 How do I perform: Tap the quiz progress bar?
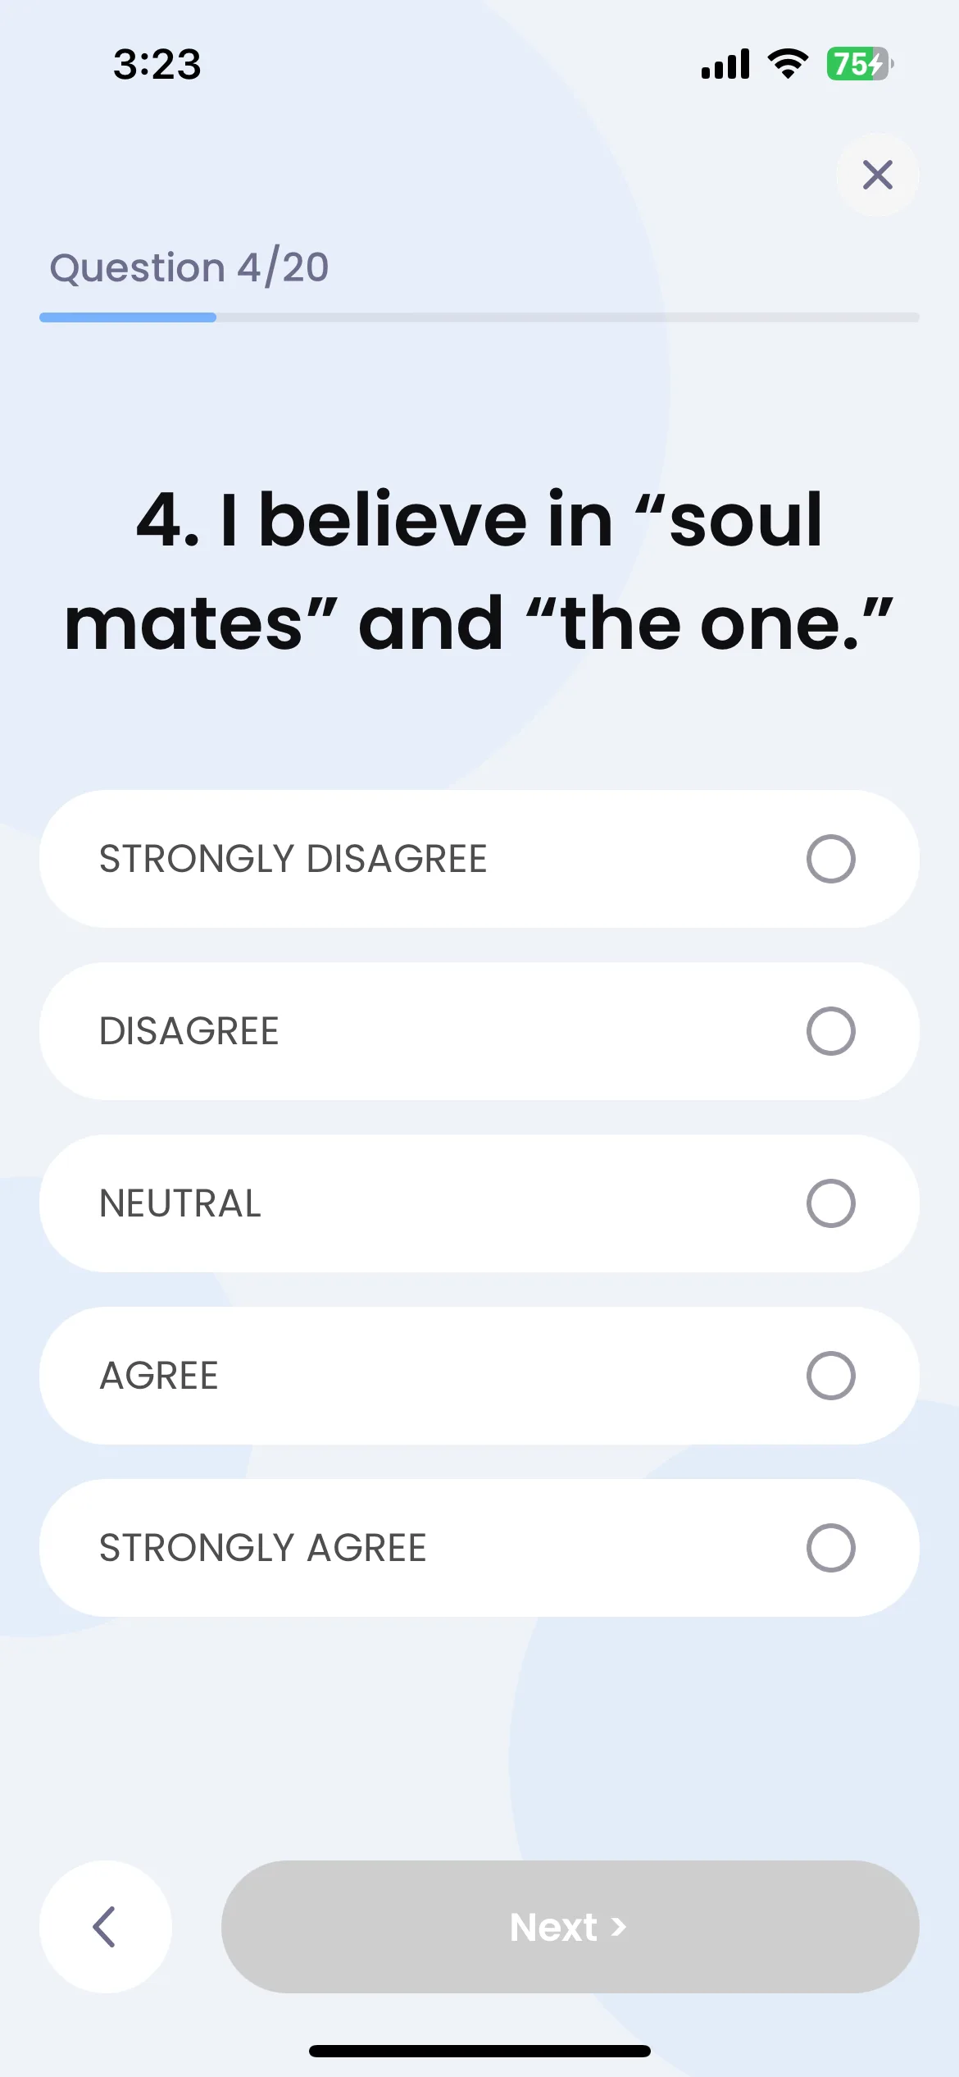click(x=479, y=317)
